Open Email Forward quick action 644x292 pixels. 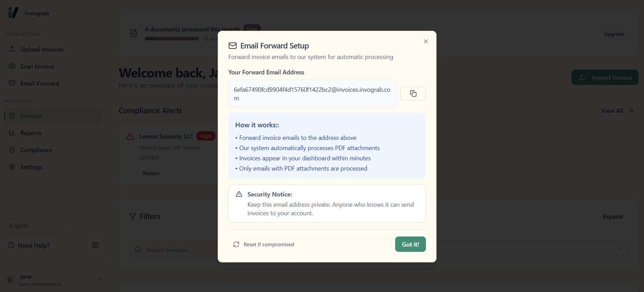pyautogui.click(x=40, y=84)
